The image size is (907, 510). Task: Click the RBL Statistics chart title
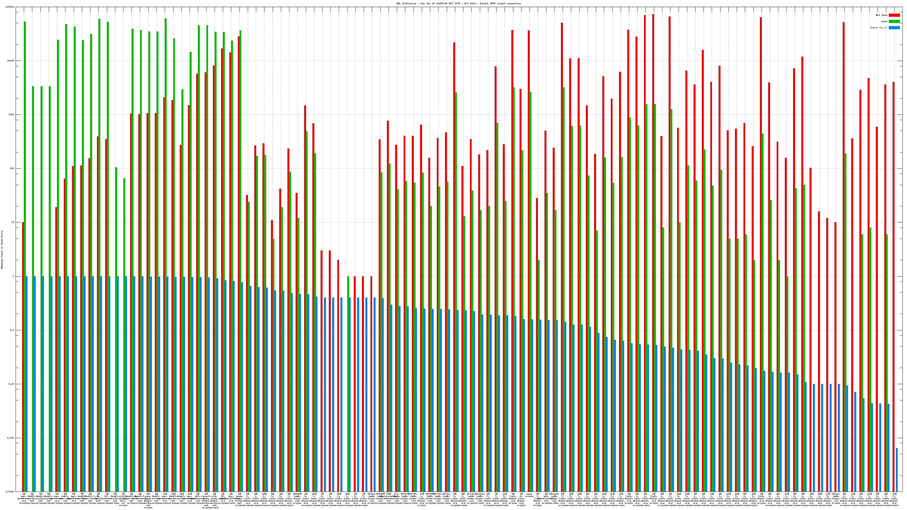(458, 3)
